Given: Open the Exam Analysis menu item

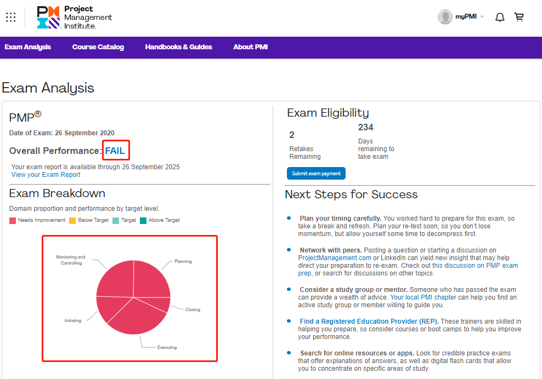Looking at the screenshot, I should pos(28,47).
